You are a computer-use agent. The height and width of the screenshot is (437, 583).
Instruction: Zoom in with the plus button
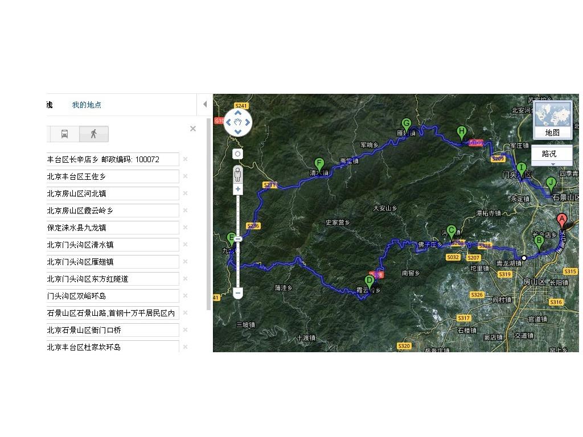tap(238, 189)
